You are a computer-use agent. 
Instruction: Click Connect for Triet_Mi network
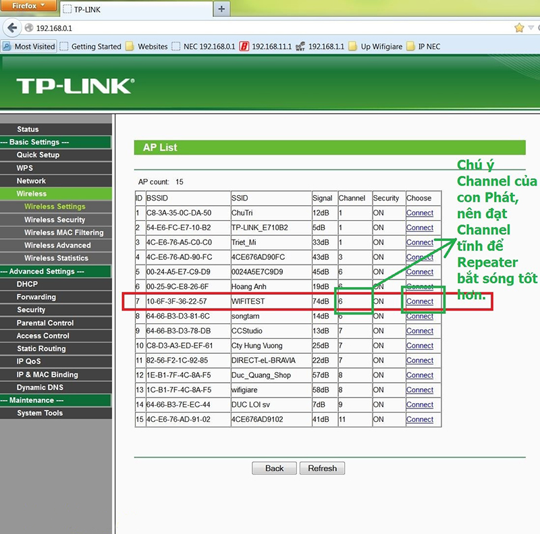[x=419, y=242]
